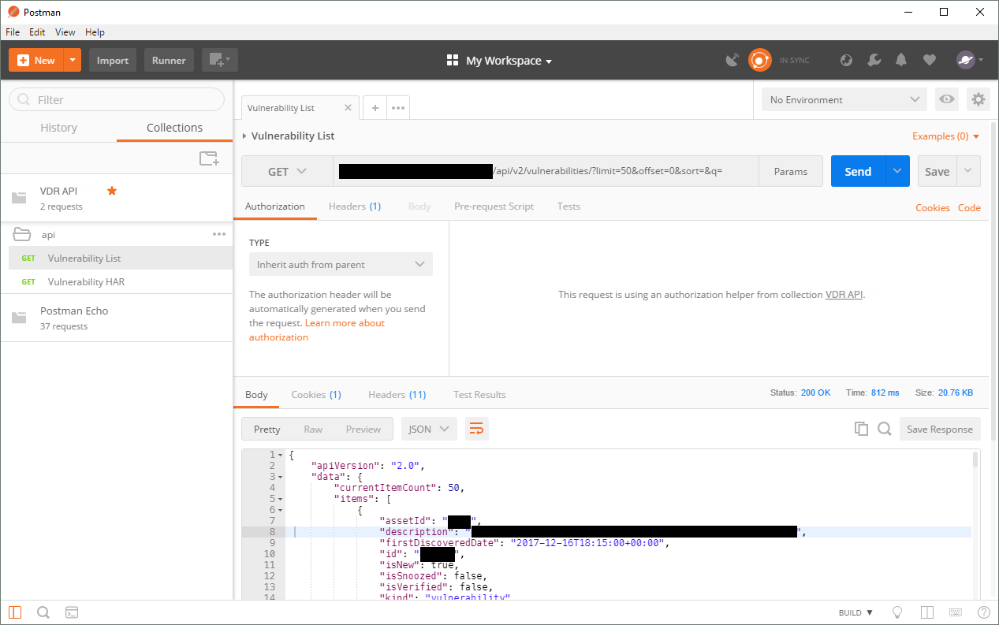This screenshot has width=999, height=625.
Task: Open the Runner
Action: click(x=169, y=60)
